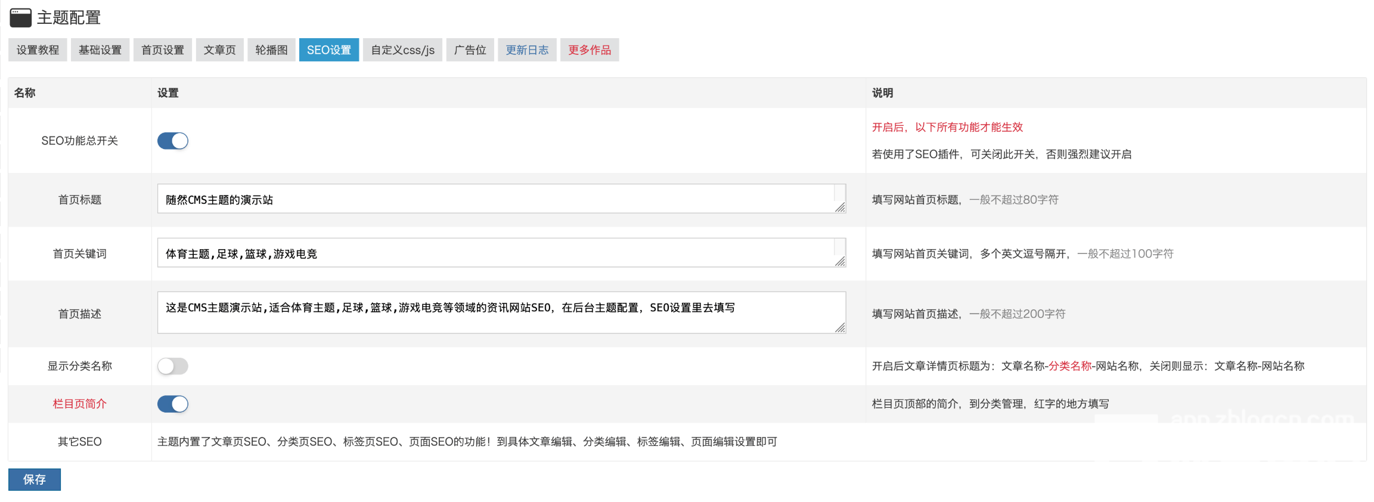Open the 更新日志 link tab

(x=527, y=50)
